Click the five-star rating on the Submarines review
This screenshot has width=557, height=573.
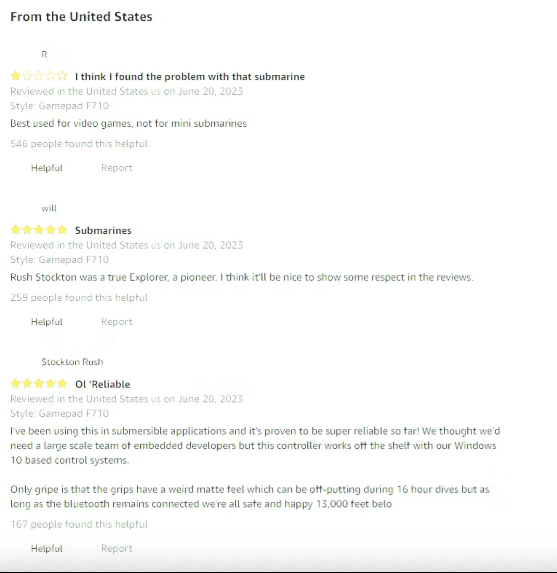coord(39,230)
